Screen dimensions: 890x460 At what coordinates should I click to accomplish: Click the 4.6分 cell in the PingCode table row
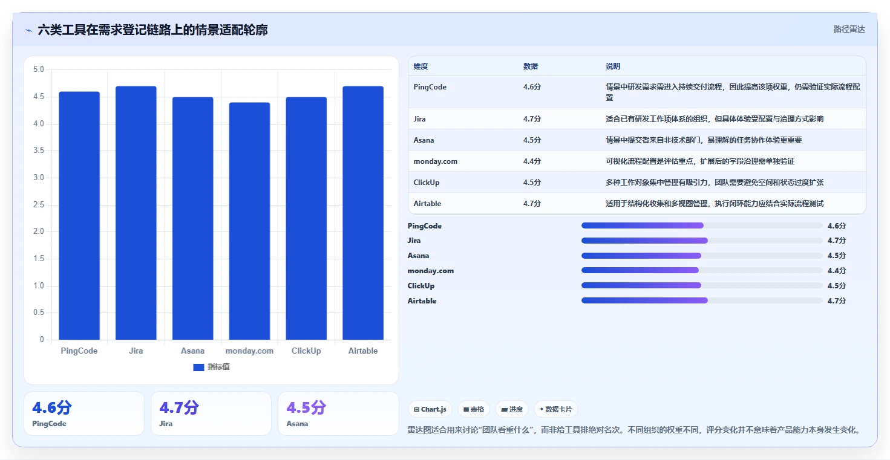click(x=532, y=87)
